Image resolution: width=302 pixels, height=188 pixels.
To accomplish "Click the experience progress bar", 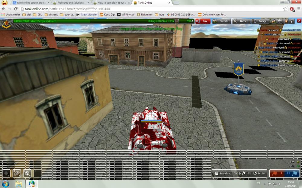I will tap(94, 21).
